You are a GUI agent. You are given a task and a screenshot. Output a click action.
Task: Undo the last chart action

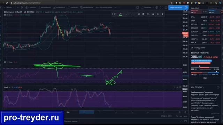point(116,8)
